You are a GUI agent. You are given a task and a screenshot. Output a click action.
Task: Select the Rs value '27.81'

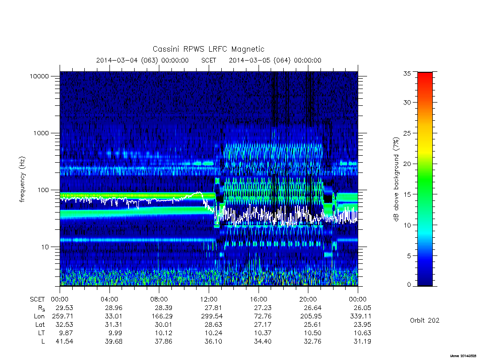pos(213,308)
